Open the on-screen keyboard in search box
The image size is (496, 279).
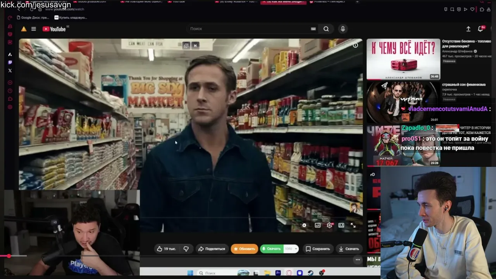pyautogui.click(x=313, y=29)
